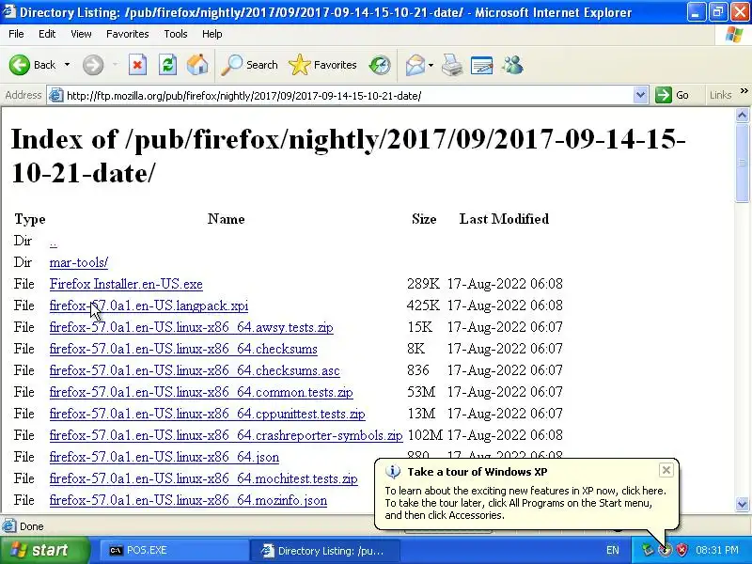The image size is (752, 564).
Task: Click the status bar 'Done' text
Action: click(x=32, y=526)
